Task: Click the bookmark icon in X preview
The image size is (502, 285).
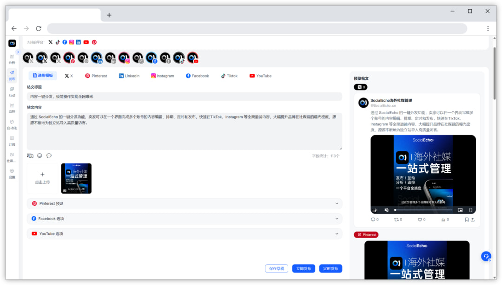Action: [x=467, y=220]
